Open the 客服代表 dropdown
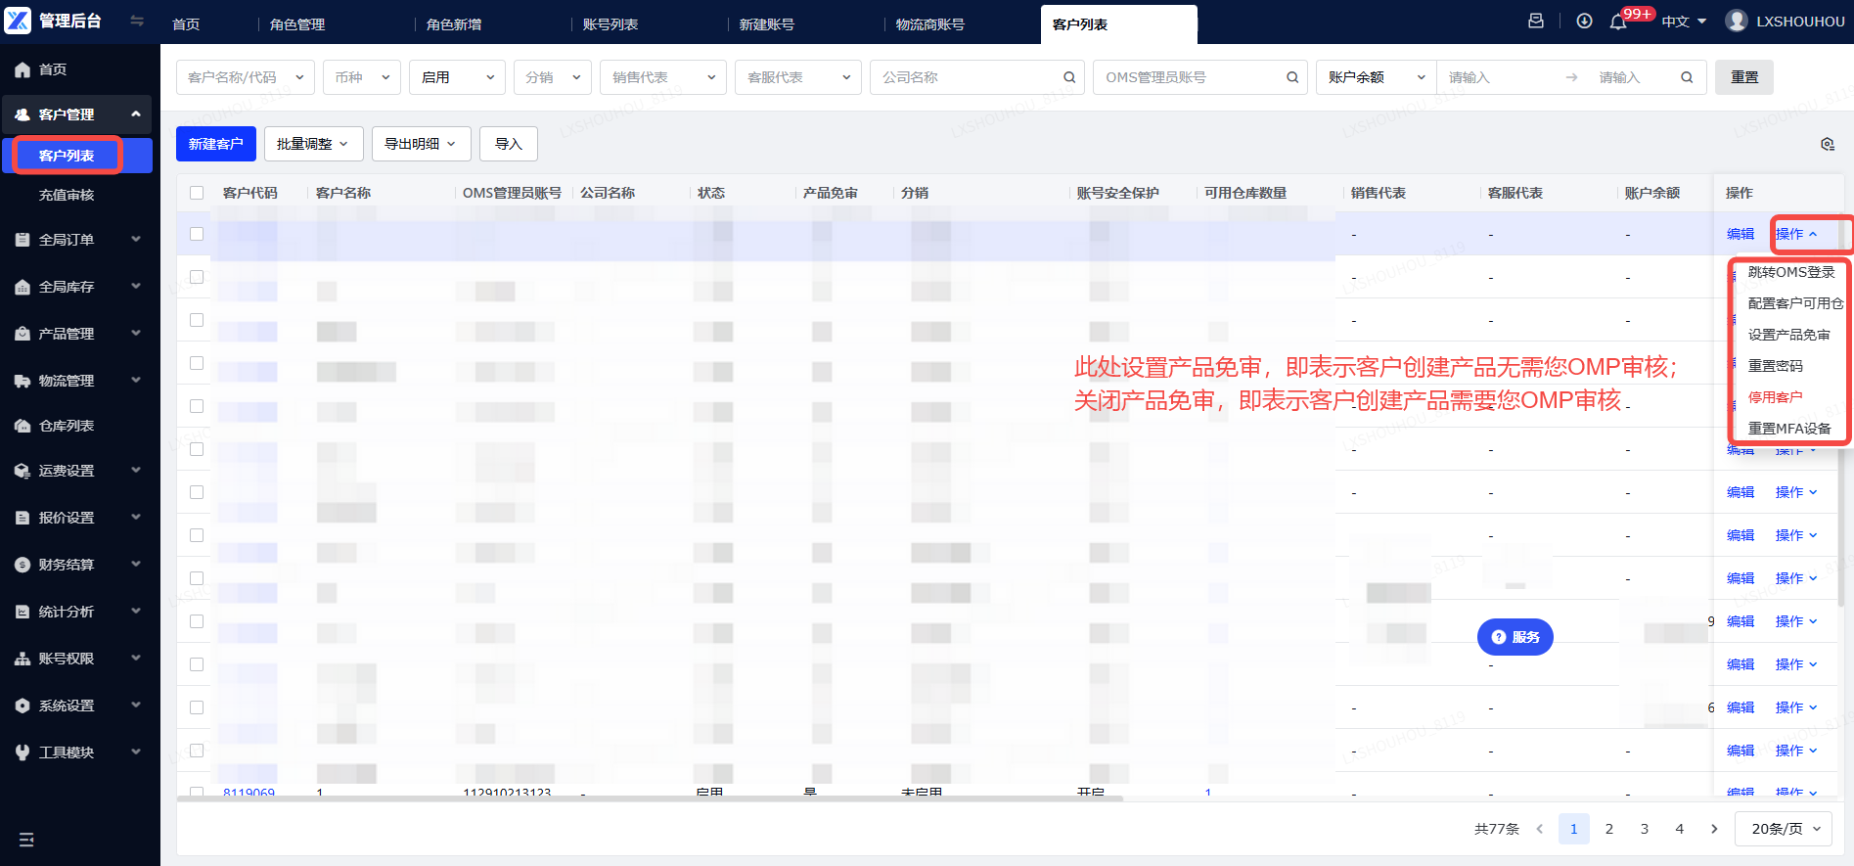1854x866 pixels. [798, 77]
